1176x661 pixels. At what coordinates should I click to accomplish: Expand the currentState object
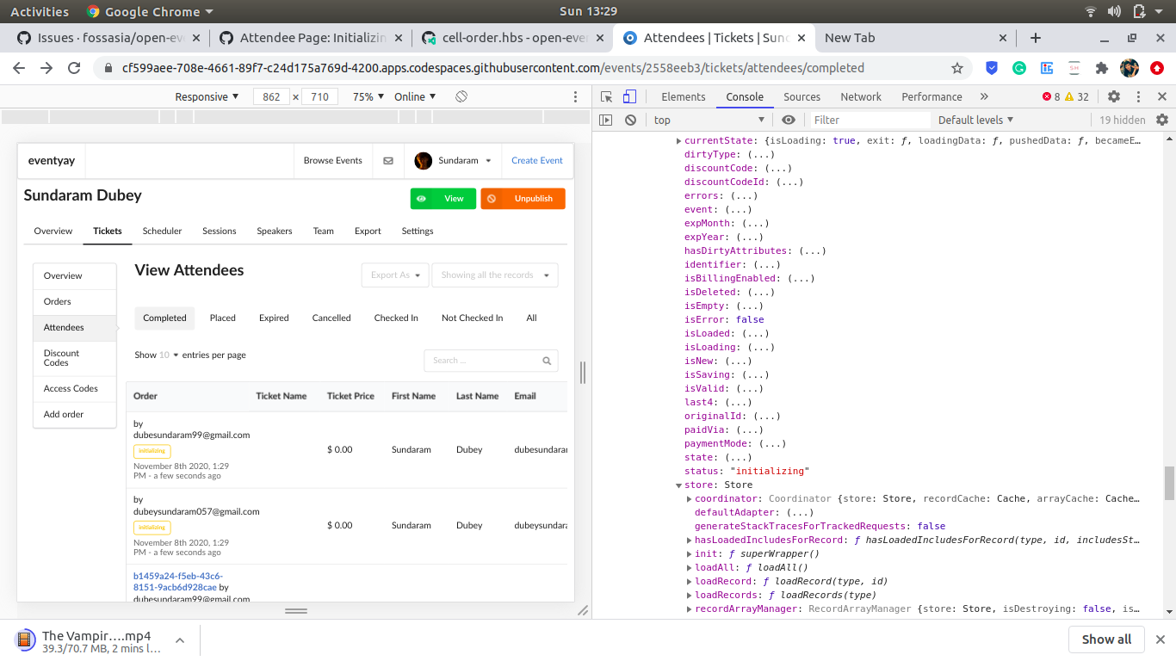point(678,140)
